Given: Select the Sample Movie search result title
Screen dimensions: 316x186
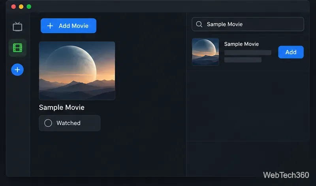Looking at the screenshot, I should click(241, 44).
